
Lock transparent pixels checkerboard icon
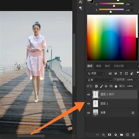[x=96, y=86]
